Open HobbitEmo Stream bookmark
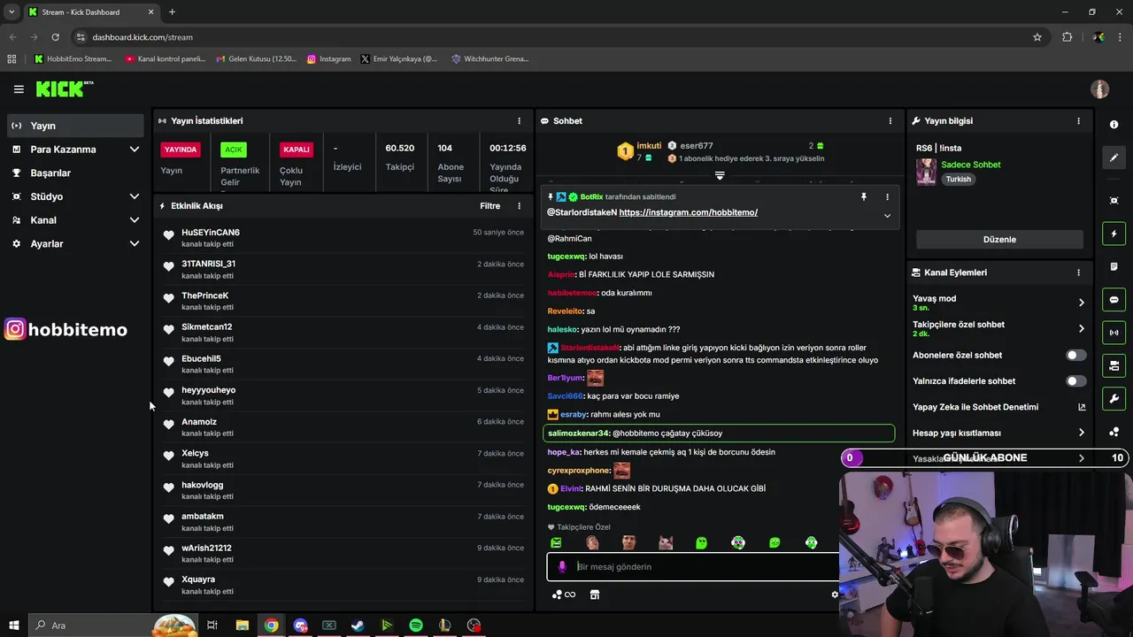The width and height of the screenshot is (1133, 637). [73, 59]
